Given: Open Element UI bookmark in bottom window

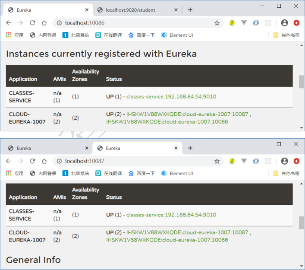Looking at the screenshot, I should [x=177, y=173].
